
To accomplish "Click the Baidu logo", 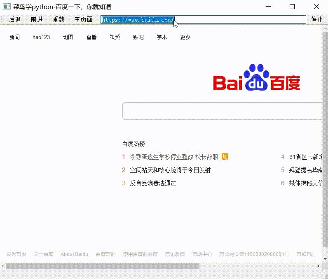I will pyautogui.click(x=257, y=77).
